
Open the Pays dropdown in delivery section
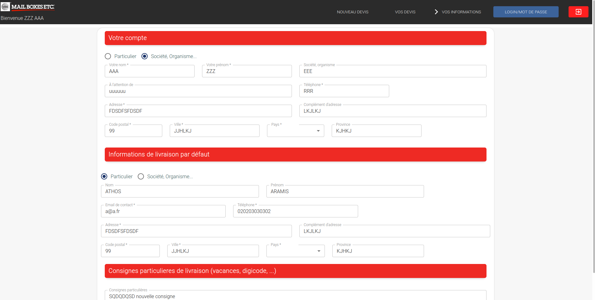click(295, 251)
